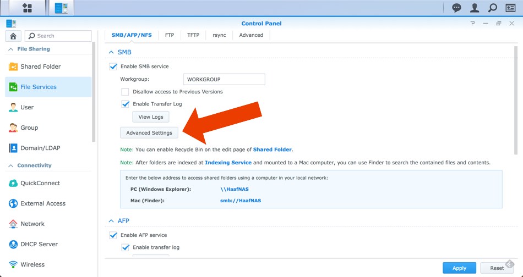Follow the Indexing Service link
The image size is (523, 277).
pos(228,163)
